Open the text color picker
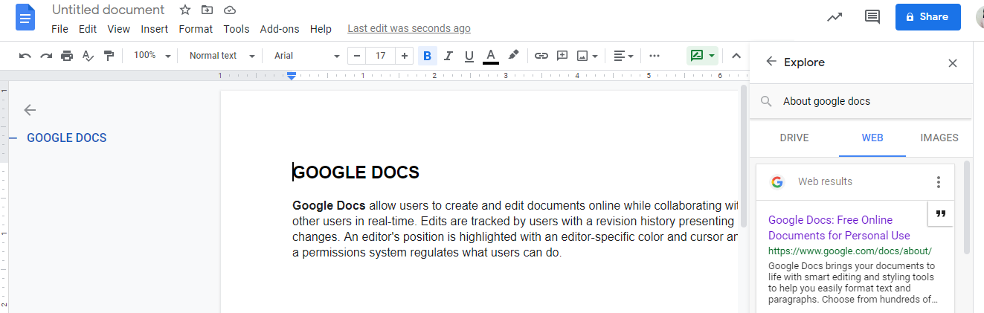 pyautogui.click(x=490, y=56)
